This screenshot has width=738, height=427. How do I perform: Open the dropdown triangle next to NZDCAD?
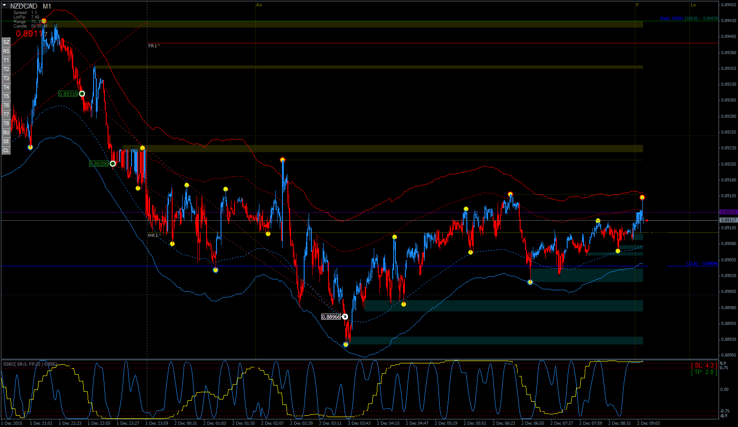click(5, 5)
